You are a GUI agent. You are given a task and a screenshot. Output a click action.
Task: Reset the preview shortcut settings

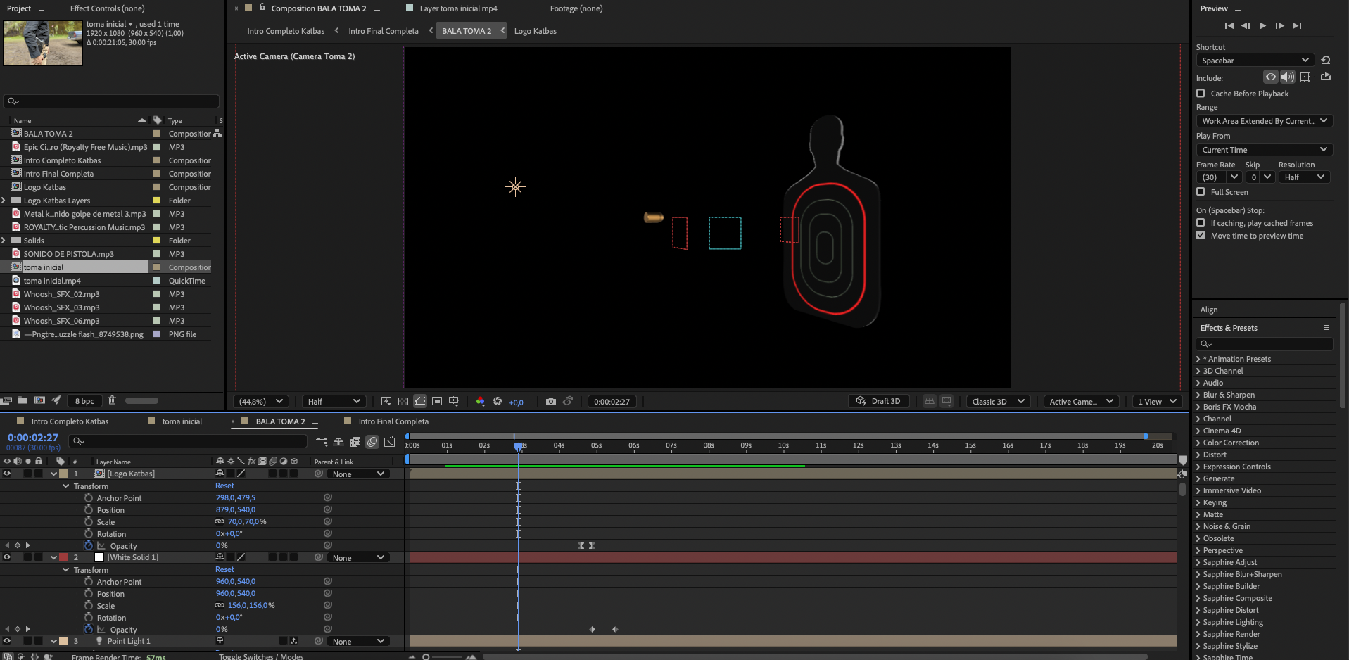[1326, 61]
